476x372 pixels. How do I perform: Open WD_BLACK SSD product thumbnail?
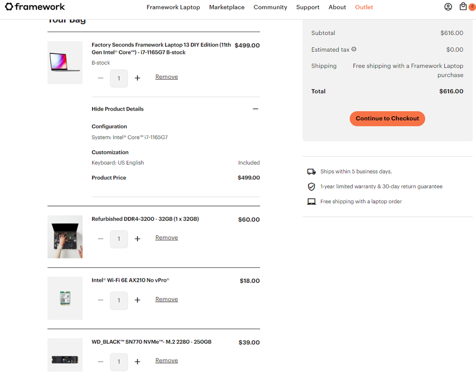click(x=65, y=355)
